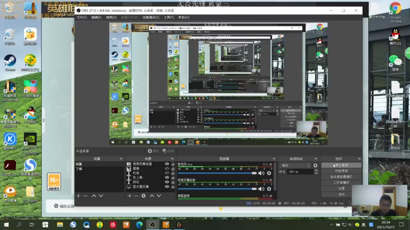Screen dimensions: 410x230
Task: Lock the 视频采集设备 source
Action: tap(173, 164)
